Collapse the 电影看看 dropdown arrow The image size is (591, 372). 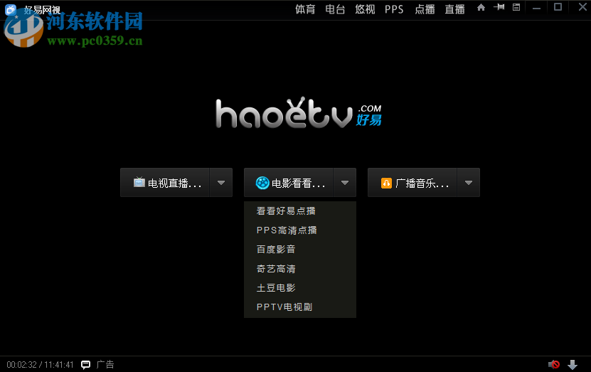click(345, 183)
